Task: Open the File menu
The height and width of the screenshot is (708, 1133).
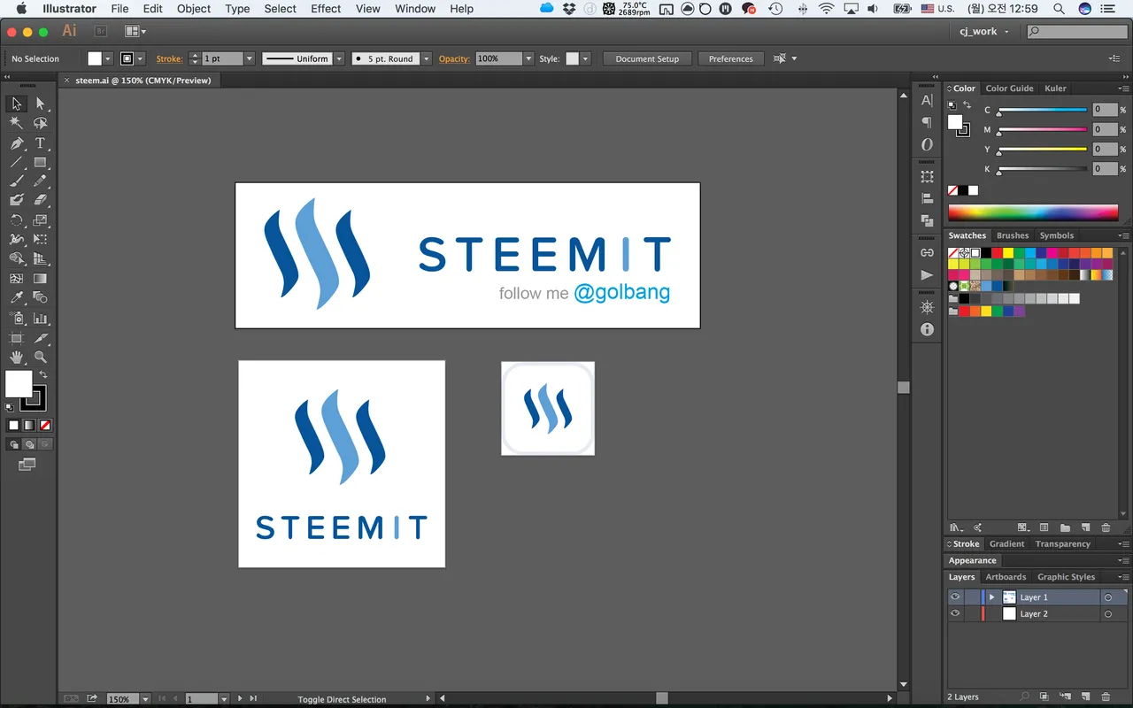Action: [119, 9]
